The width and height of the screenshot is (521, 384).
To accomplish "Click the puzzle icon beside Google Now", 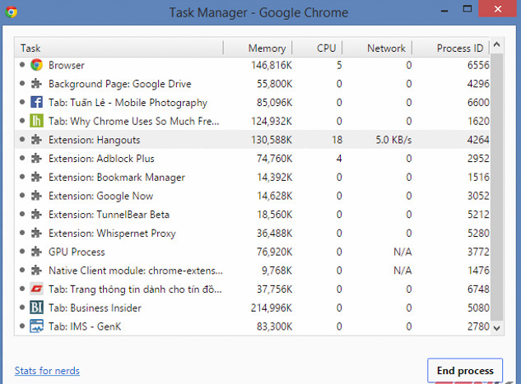I will 36,196.
